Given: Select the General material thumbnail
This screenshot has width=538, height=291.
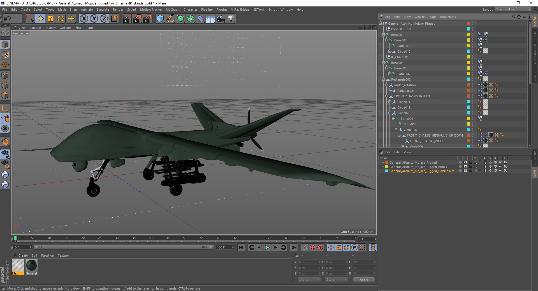Looking at the screenshot, I should click(31, 267).
